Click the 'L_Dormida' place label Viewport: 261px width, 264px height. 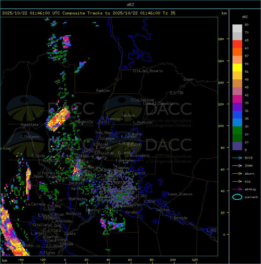pyautogui.click(x=178, y=218)
